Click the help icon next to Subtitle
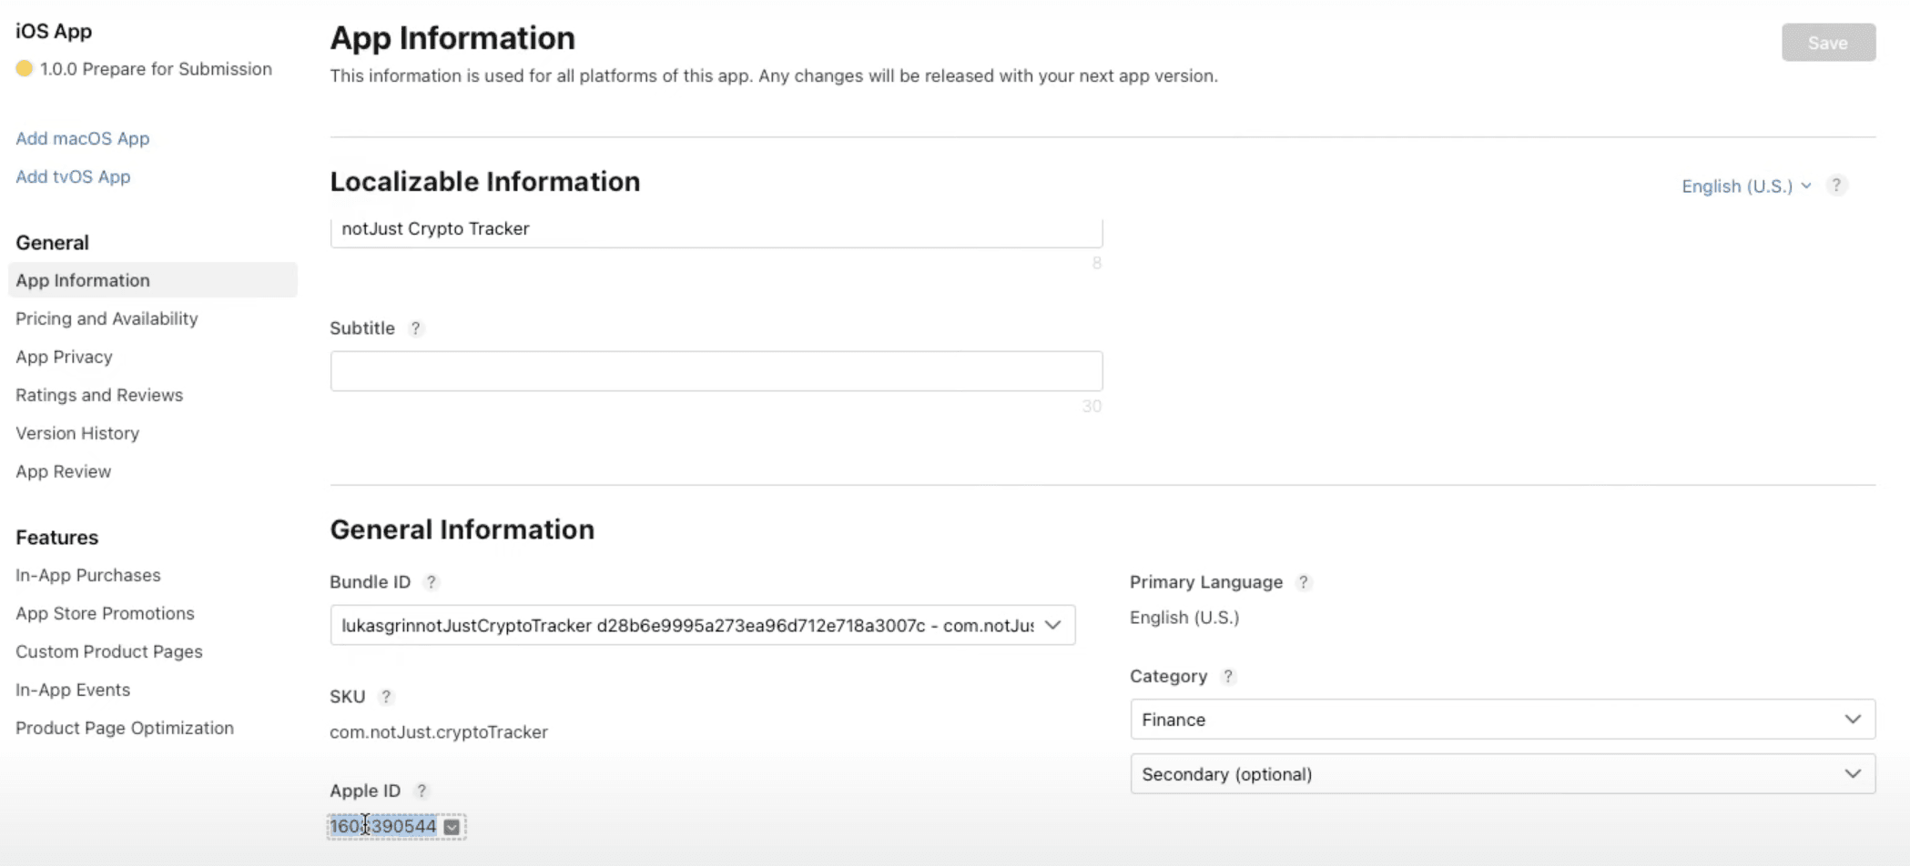The image size is (1910, 866). point(416,328)
